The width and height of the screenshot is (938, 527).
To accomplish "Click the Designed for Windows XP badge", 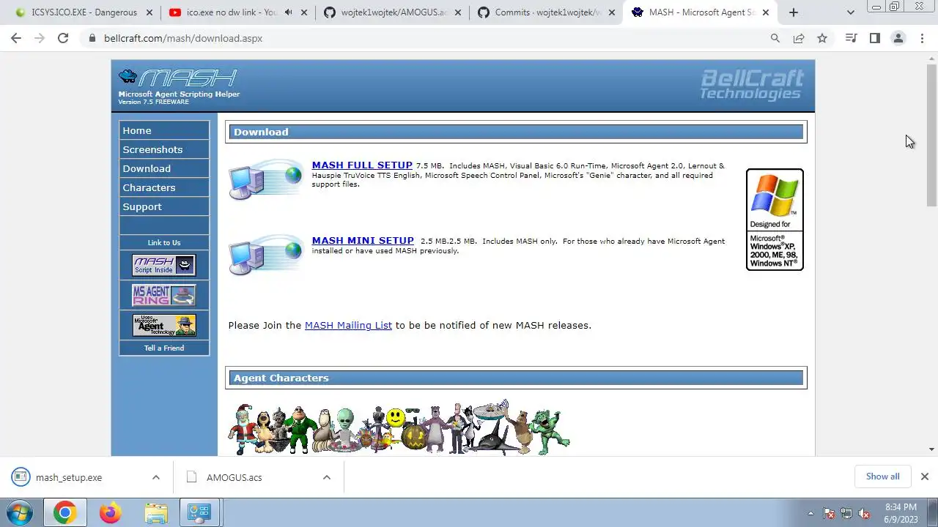I will click(x=775, y=220).
